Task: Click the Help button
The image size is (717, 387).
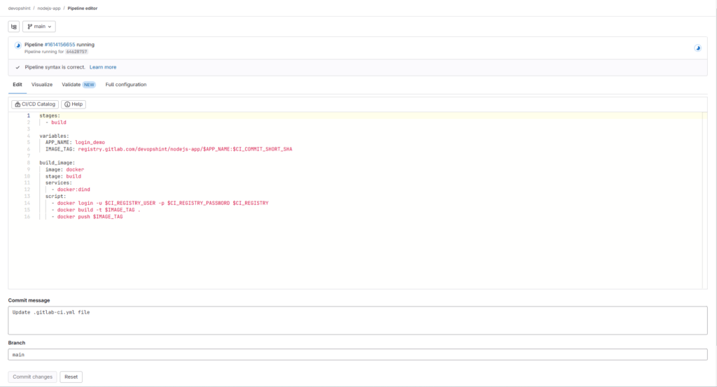Action: (74, 104)
